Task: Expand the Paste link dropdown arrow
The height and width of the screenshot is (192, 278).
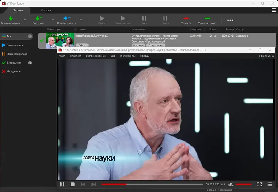Action: [x=25, y=20]
